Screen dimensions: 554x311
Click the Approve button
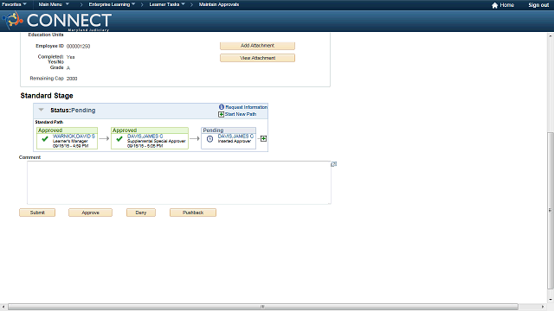coord(90,213)
